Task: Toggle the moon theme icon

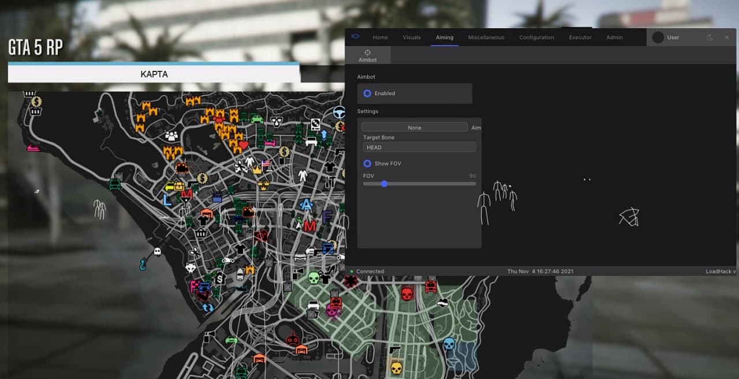Action: [710, 37]
